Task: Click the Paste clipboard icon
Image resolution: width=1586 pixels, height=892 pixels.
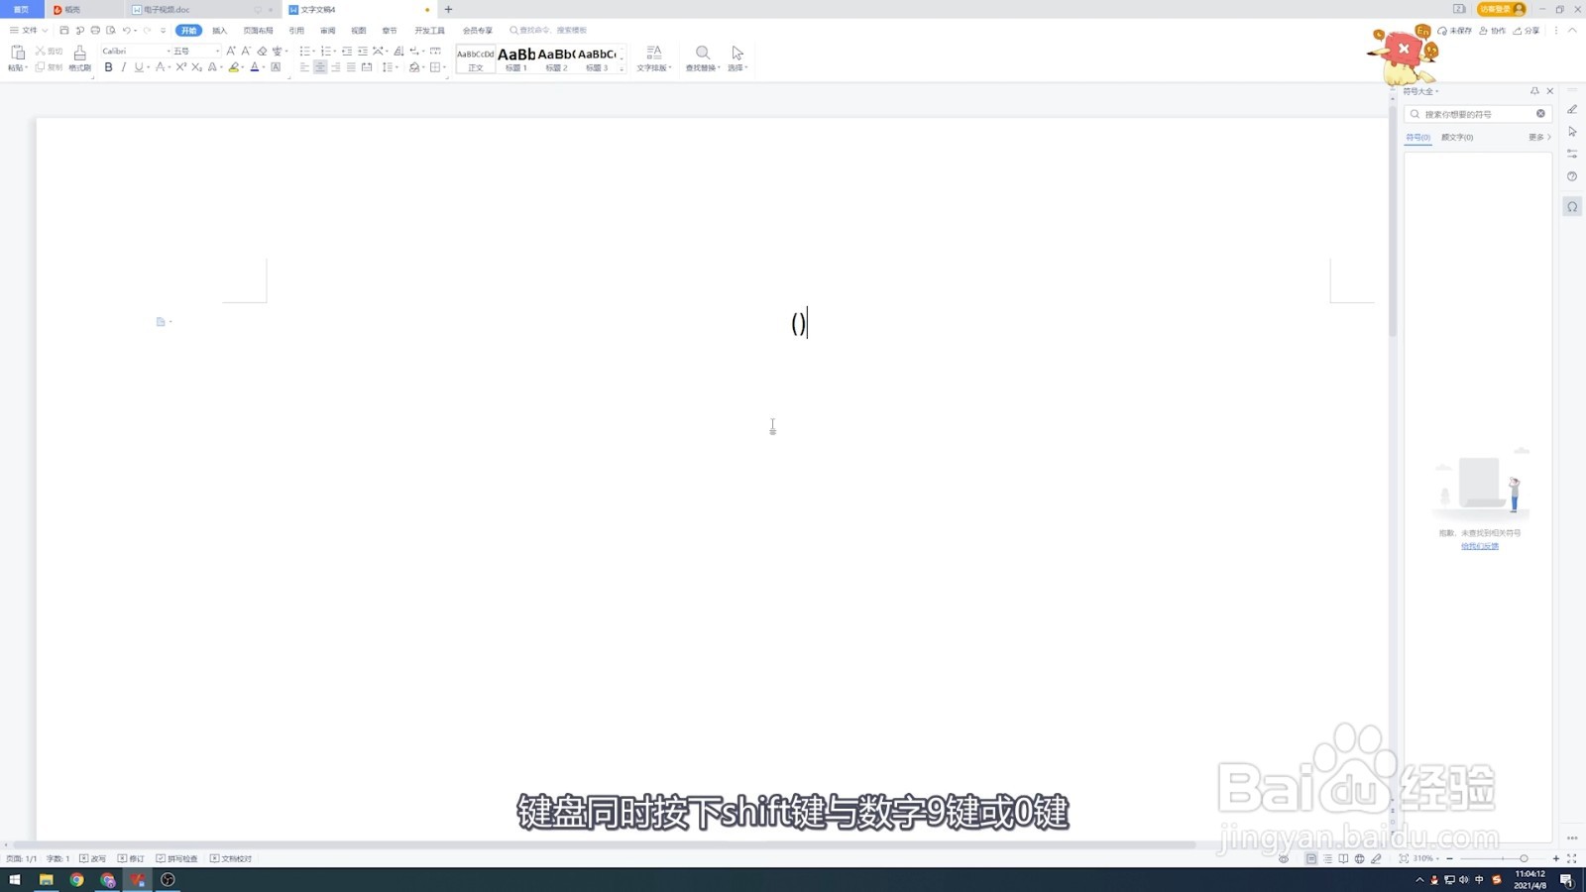Action: coord(17,53)
